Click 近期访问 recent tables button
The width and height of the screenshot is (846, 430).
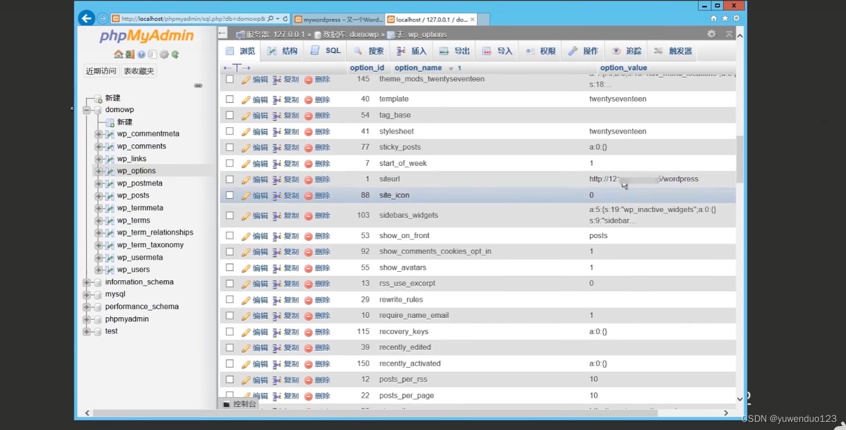[101, 71]
